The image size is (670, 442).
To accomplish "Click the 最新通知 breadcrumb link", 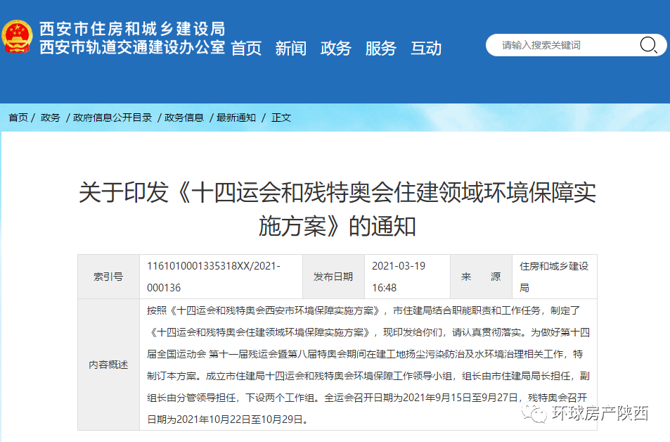I will tap(236, 118).
